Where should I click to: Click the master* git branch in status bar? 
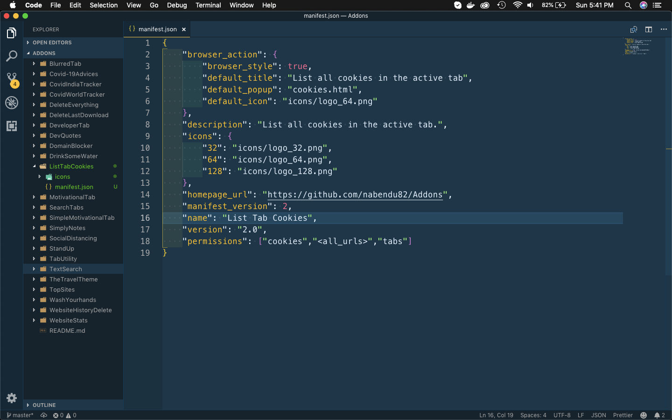(x=20, y=415)
